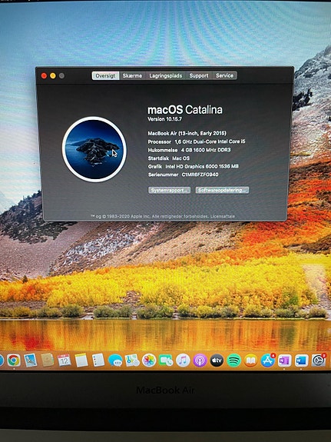
Task: Open Google Chrome from the dock
Action: coord(14,360)
